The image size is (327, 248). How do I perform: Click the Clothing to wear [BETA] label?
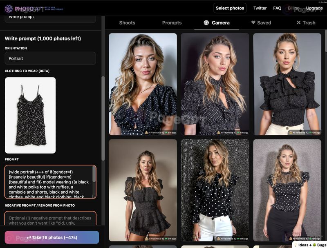tap(27, 71)
